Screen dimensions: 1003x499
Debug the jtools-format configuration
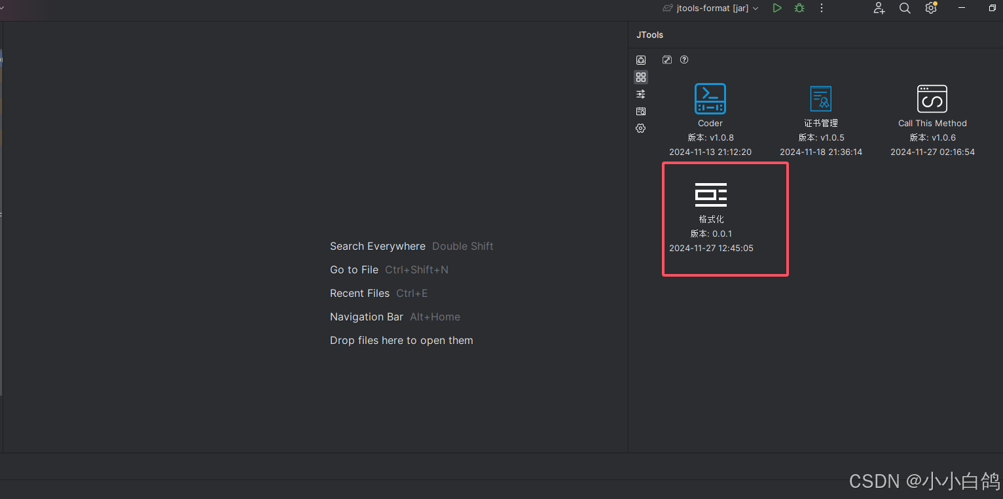tap(799, 8)
